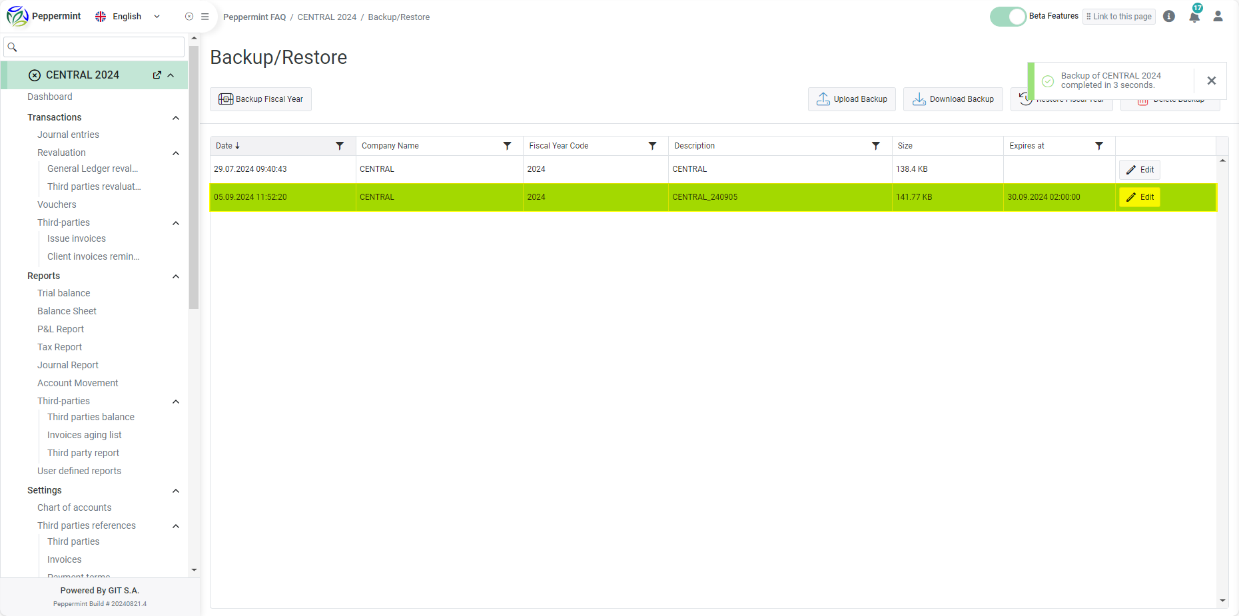Click the Company Name column filter icon

coord(507,146)
